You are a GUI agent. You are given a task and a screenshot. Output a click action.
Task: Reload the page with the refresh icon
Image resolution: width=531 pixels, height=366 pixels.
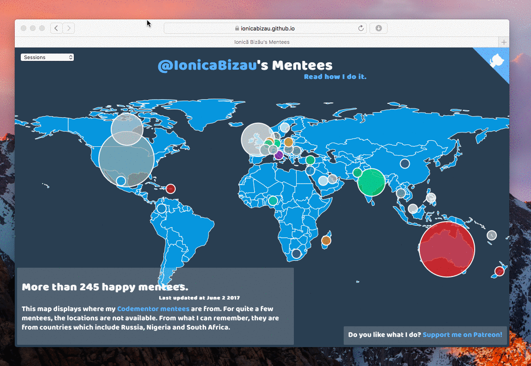tap(361, 28)
